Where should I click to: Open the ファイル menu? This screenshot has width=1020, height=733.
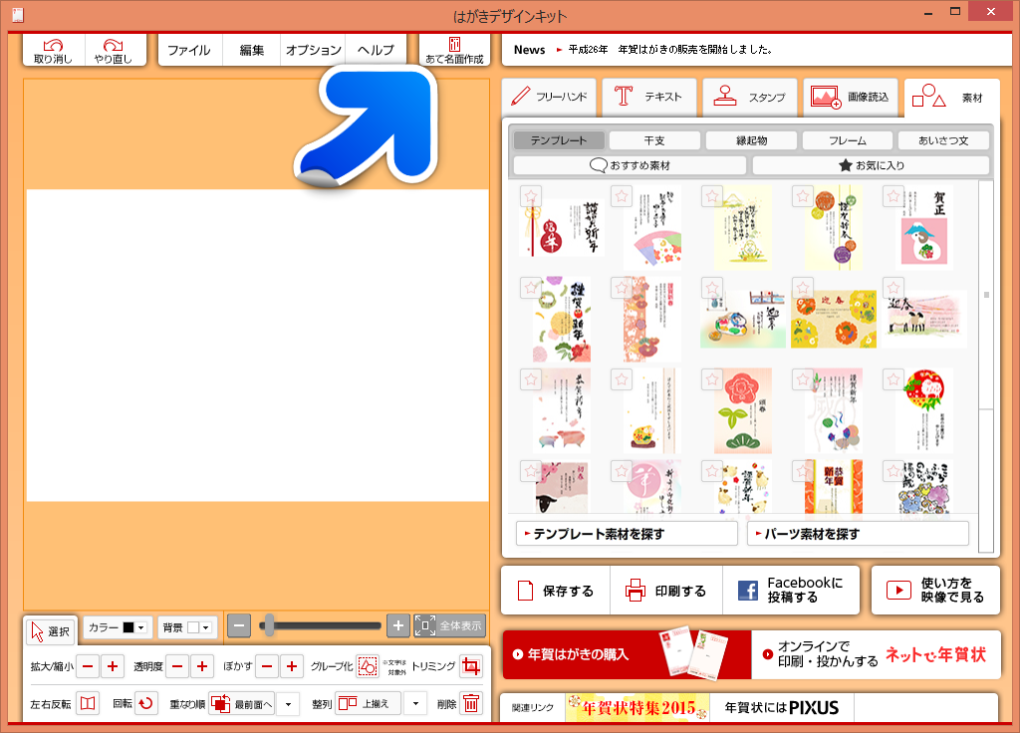click(188, 51)
